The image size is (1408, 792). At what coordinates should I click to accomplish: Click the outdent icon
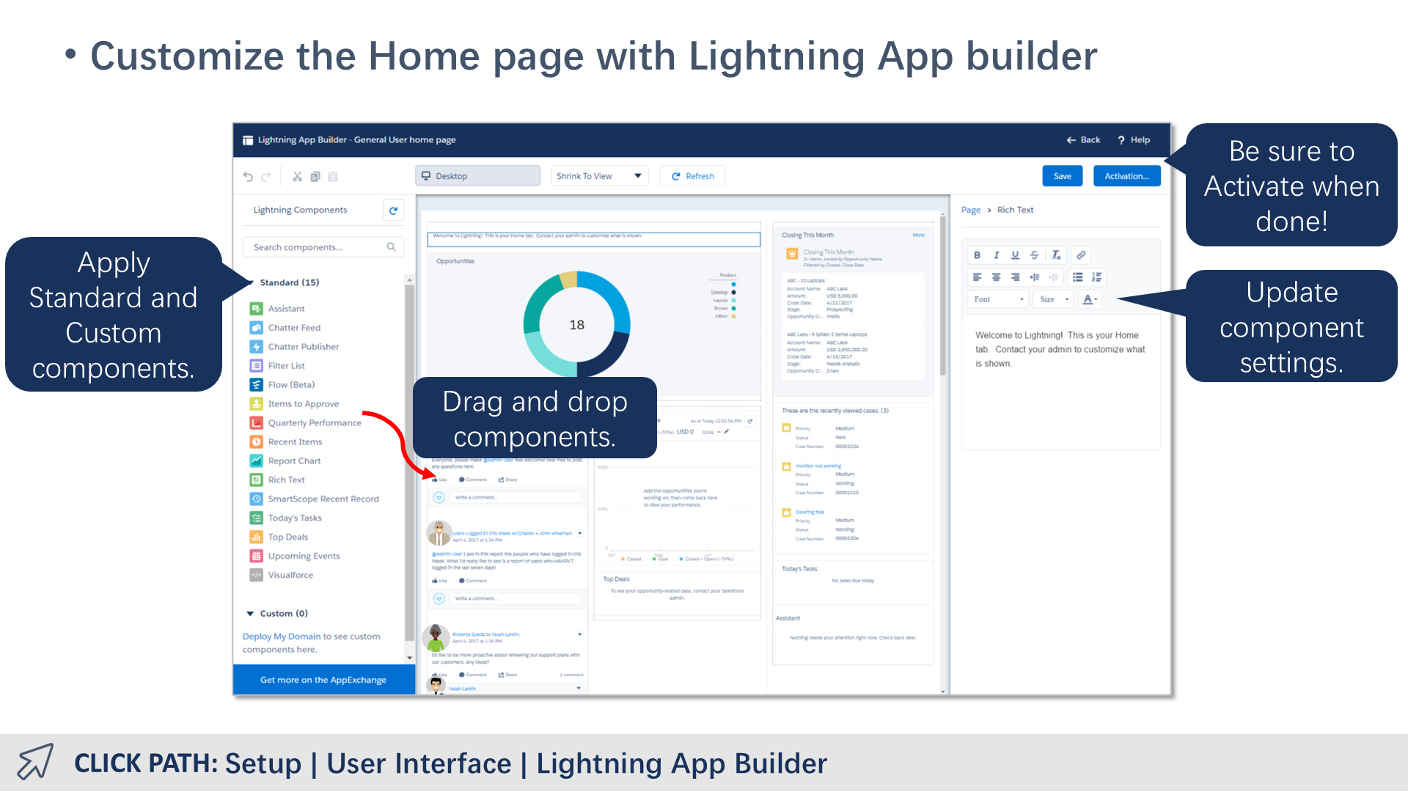tap(1053, 277)
